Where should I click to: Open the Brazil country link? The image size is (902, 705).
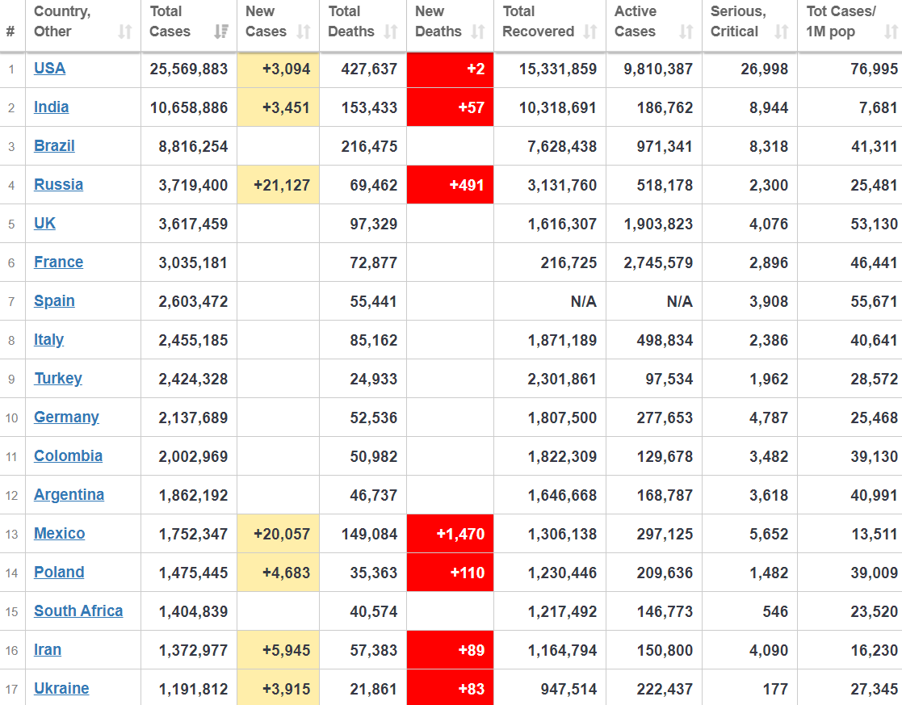tap(54, 145)
